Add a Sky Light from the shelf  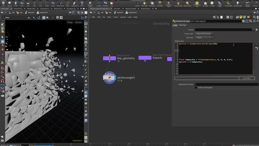pos(205,4)
